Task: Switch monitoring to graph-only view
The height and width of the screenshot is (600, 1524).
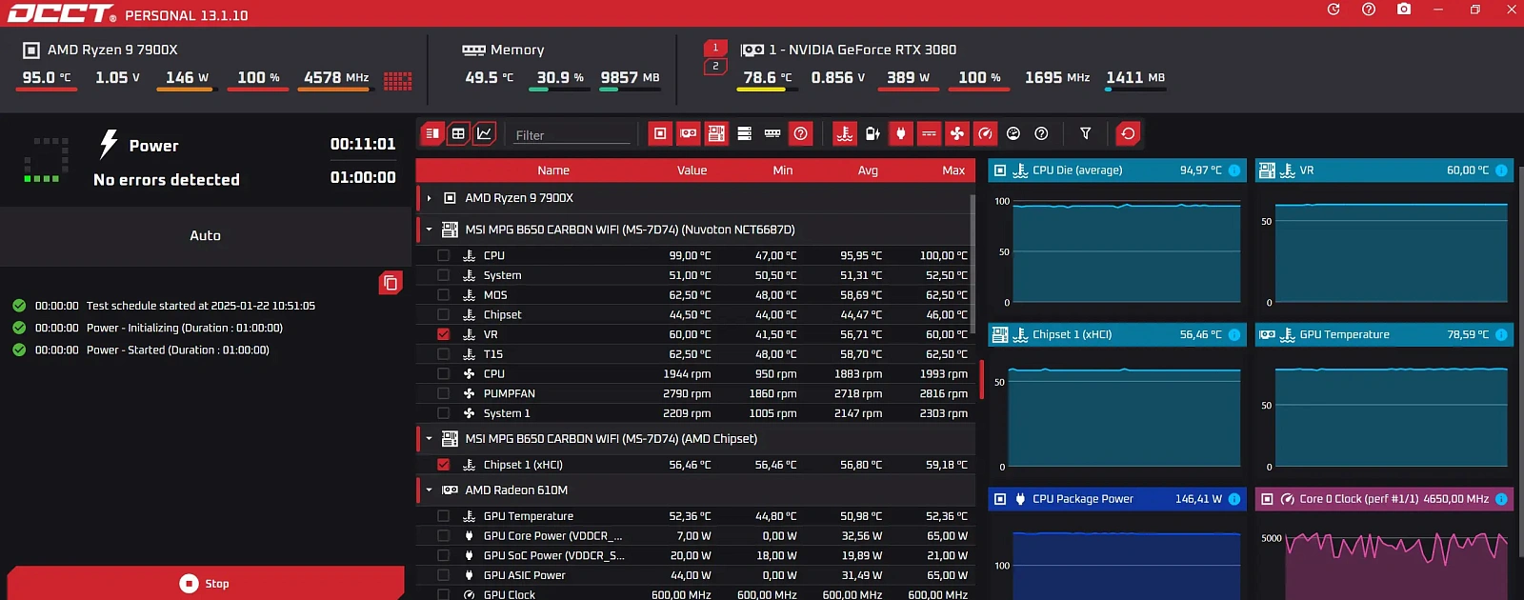Action: pos(484,133)
